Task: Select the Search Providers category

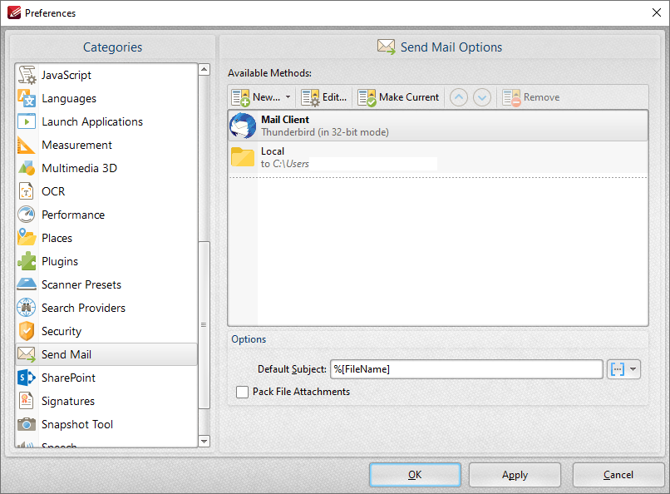Action: (106, 308)
